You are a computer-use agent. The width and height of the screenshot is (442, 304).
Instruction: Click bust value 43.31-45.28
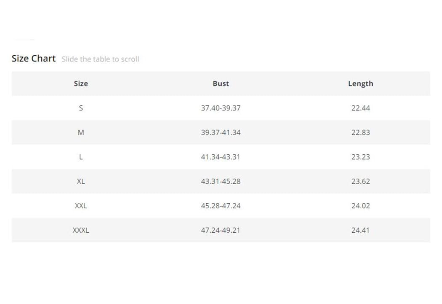(x=221, y=181)
